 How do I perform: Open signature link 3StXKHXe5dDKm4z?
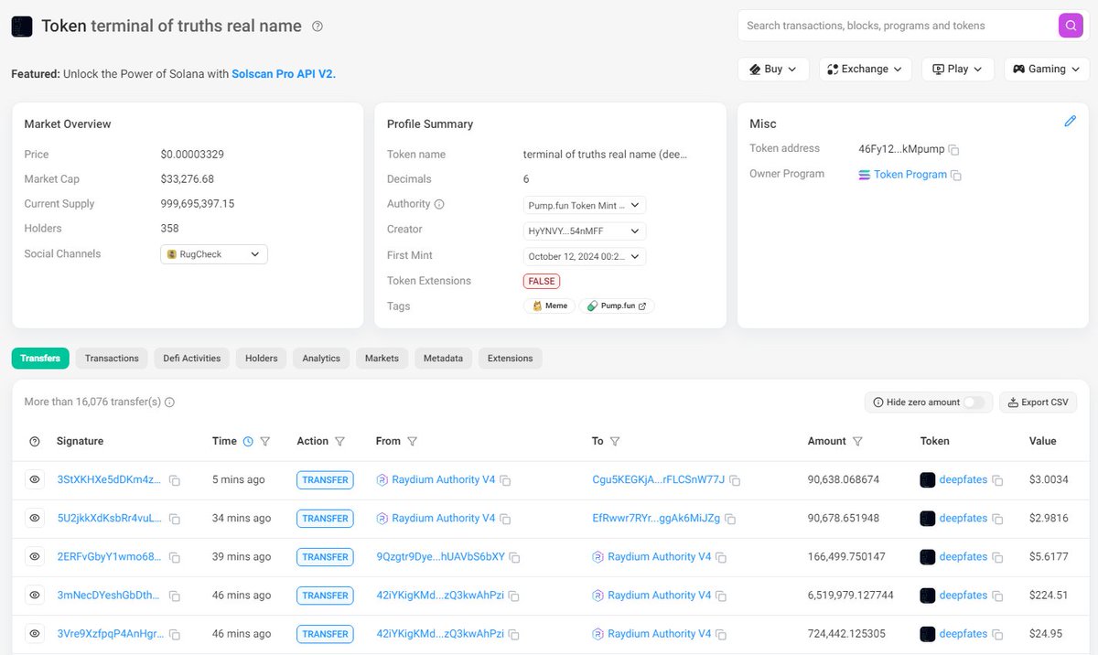pos(109,480)
